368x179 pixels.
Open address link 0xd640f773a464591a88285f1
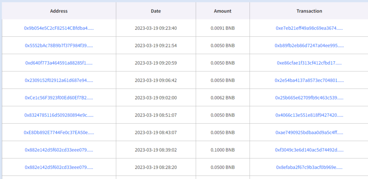click(x=59, y=63)
